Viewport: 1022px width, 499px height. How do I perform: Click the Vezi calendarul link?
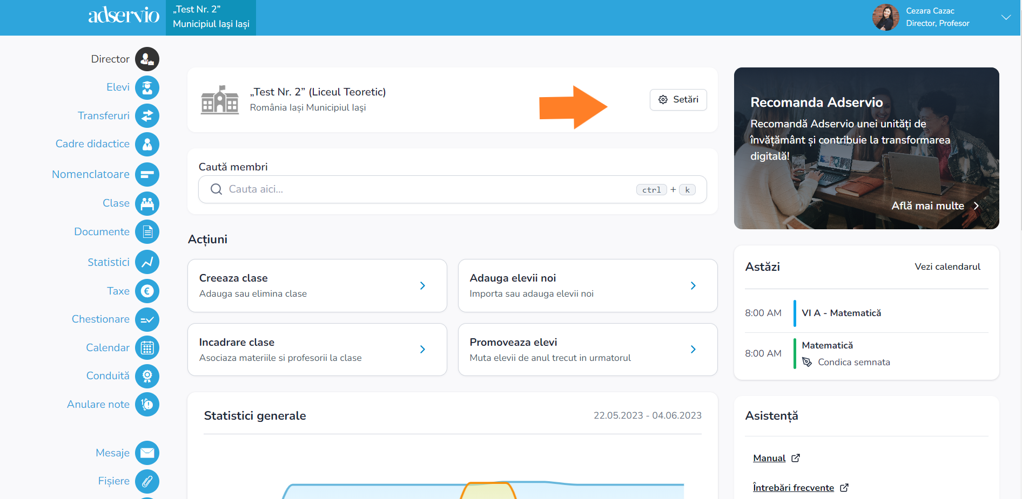pyautogui.click(x=947, y=266)
